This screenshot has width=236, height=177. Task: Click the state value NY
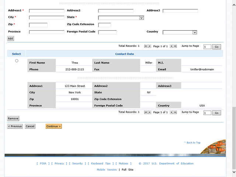coord(149,93)
